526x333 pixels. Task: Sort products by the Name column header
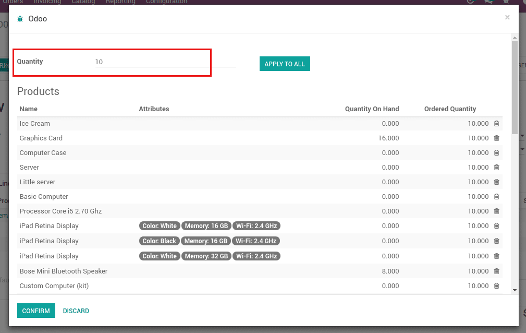coord(29,109)
